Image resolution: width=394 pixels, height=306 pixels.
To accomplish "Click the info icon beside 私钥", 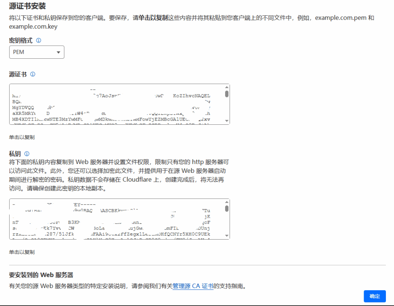I will 27,154.
